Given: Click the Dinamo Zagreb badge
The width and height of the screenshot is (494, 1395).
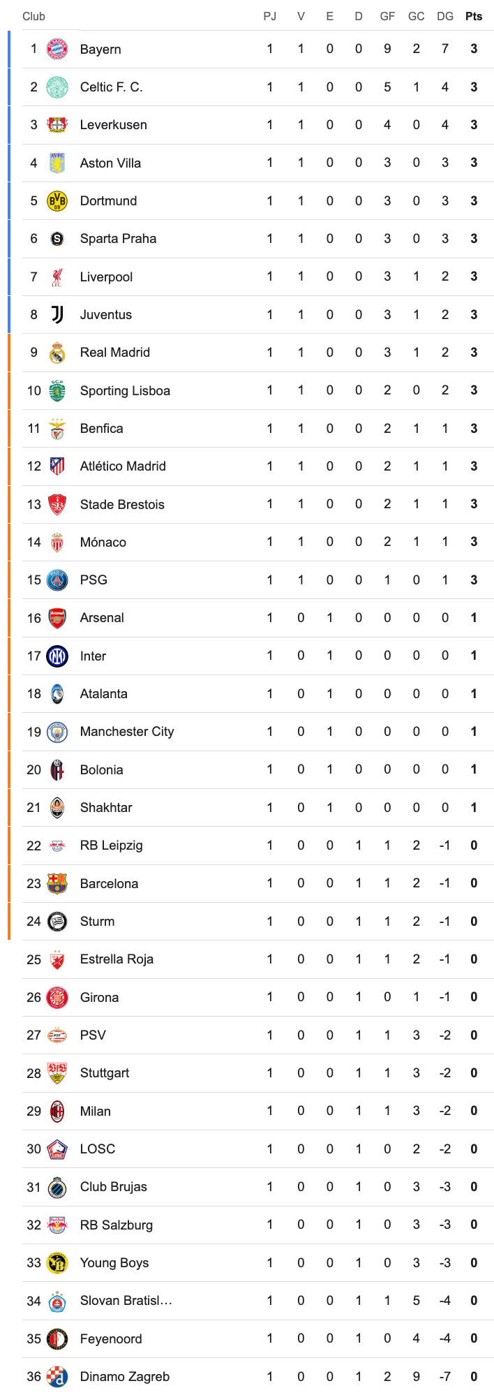Looking at the screenshot, I should coord(57,1377).
